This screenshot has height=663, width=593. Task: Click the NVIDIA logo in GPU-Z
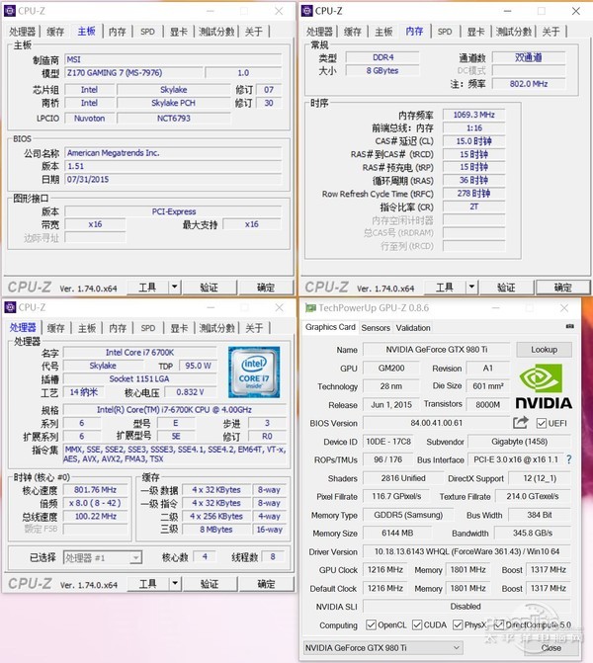click(544, 386)
